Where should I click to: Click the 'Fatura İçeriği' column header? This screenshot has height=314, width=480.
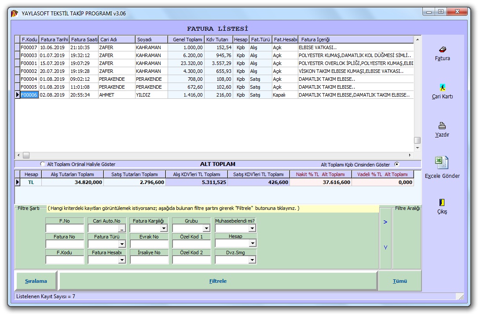pos(356,40)
